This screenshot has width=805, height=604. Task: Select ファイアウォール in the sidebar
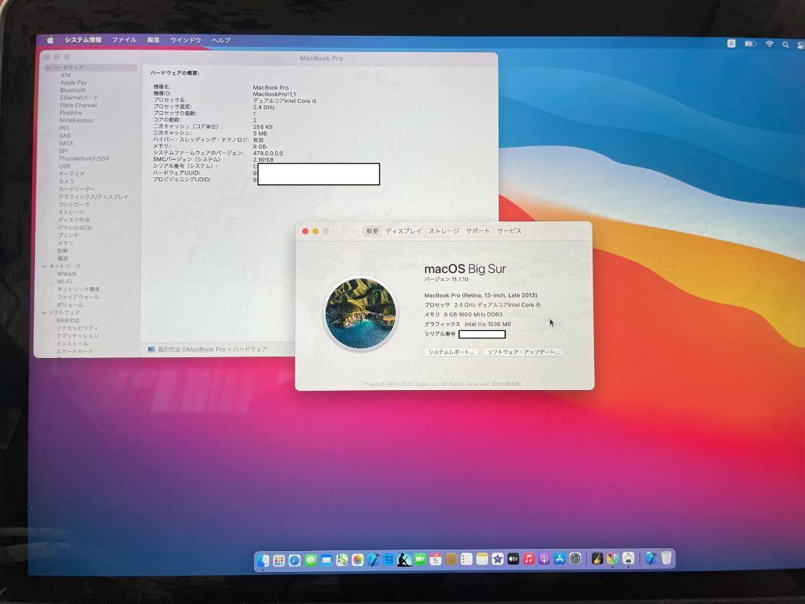tap(78, 297)
